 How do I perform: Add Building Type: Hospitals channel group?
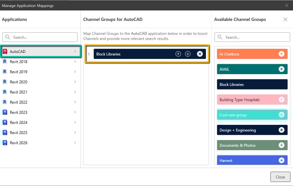coord(281,100)
